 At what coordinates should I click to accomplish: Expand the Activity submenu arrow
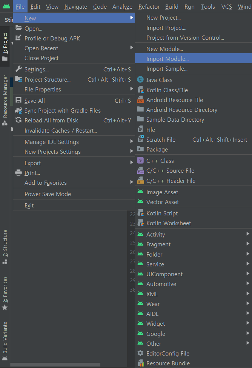tap(248, 234)
